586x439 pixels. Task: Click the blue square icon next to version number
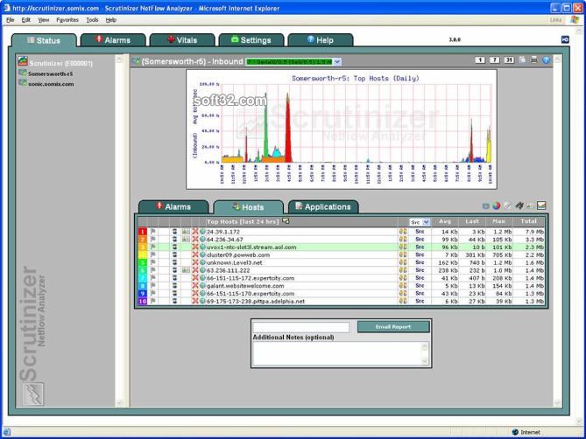pyautogui.click(x=566, y=39)
